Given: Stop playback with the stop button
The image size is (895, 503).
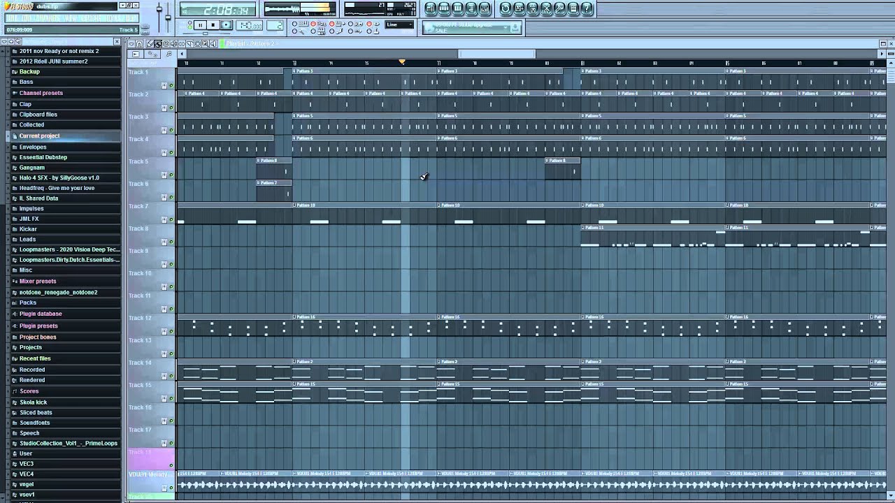Looking at the screenshot, I should coord(213,25).
